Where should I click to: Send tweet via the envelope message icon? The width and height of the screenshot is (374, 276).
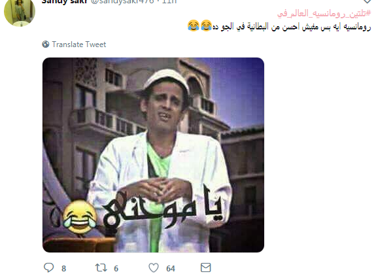pyautogui.click(x=205, y=267)
